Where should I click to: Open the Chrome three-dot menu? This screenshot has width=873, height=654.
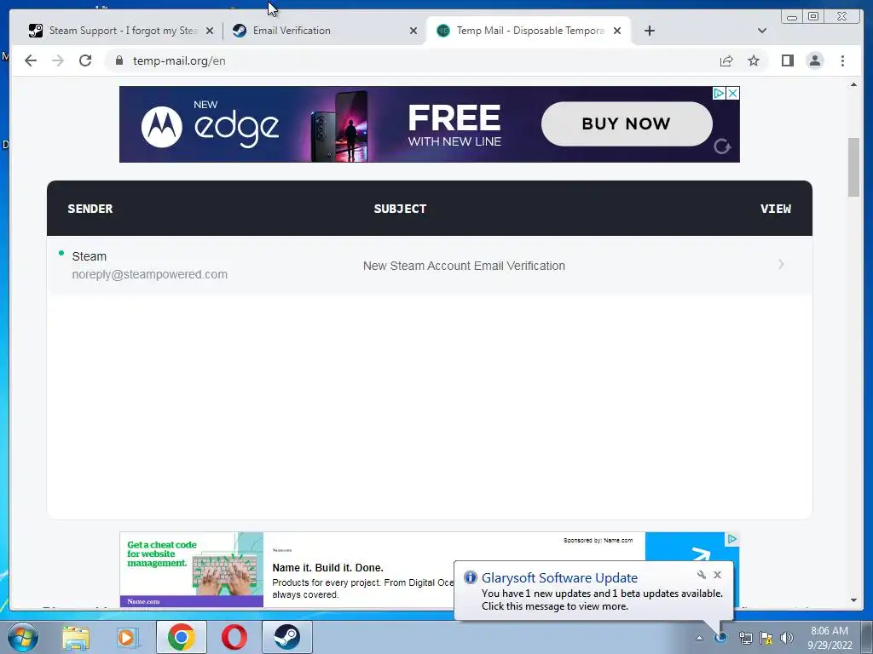pyautogui.click(x=842, y=60)
